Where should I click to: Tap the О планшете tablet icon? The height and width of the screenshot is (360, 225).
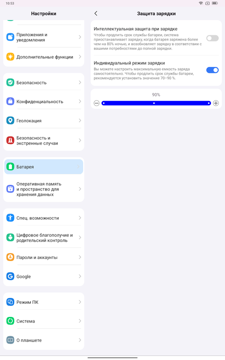(x=10, y=340)
